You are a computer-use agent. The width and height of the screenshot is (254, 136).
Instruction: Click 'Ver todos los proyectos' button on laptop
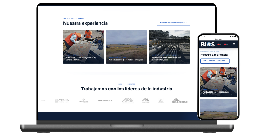(x=173, y=23)
